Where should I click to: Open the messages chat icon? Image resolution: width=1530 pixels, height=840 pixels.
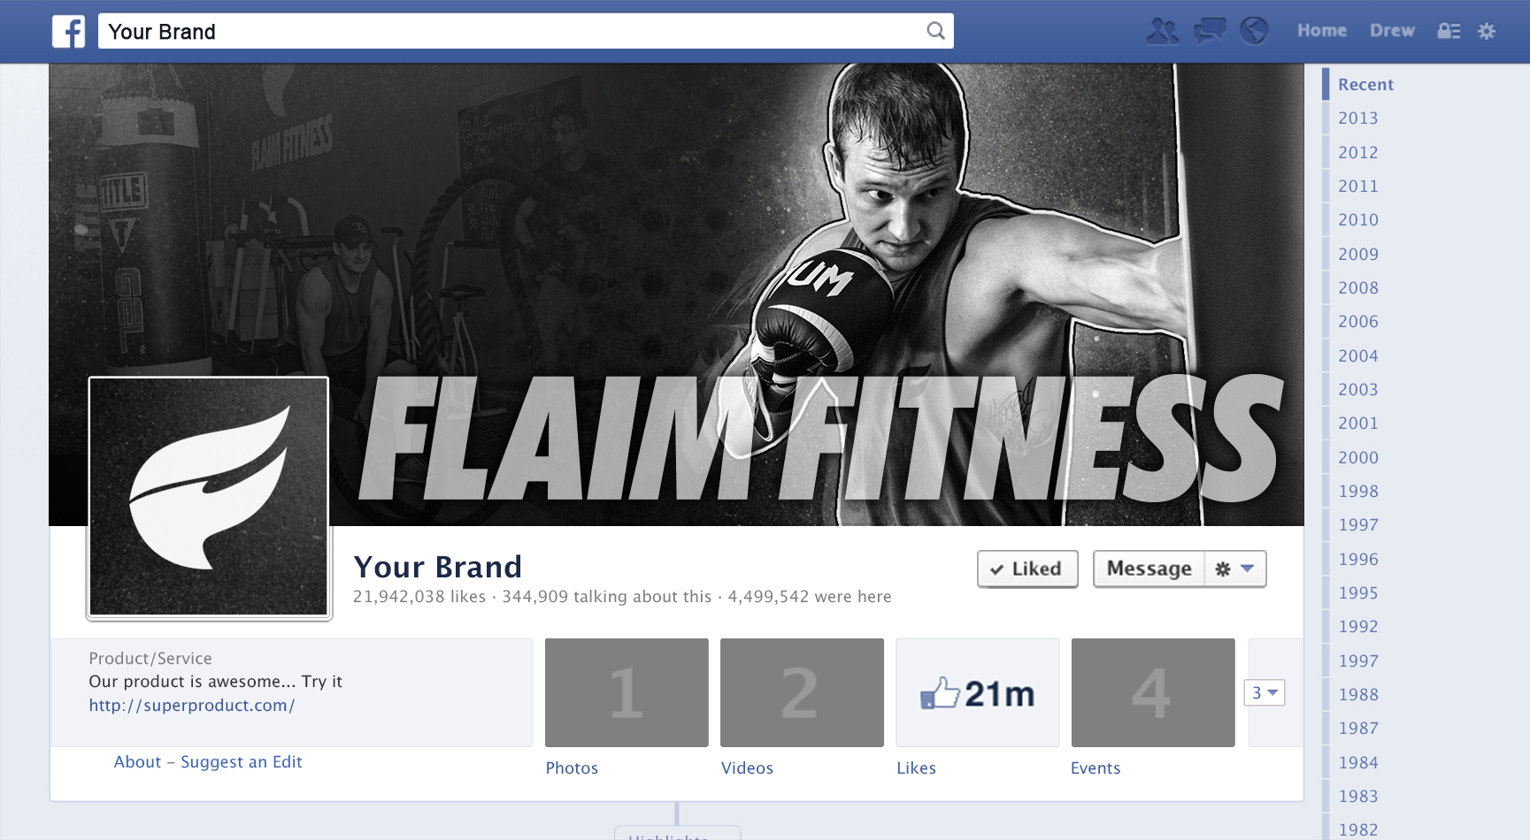(x=1209, y=32)
